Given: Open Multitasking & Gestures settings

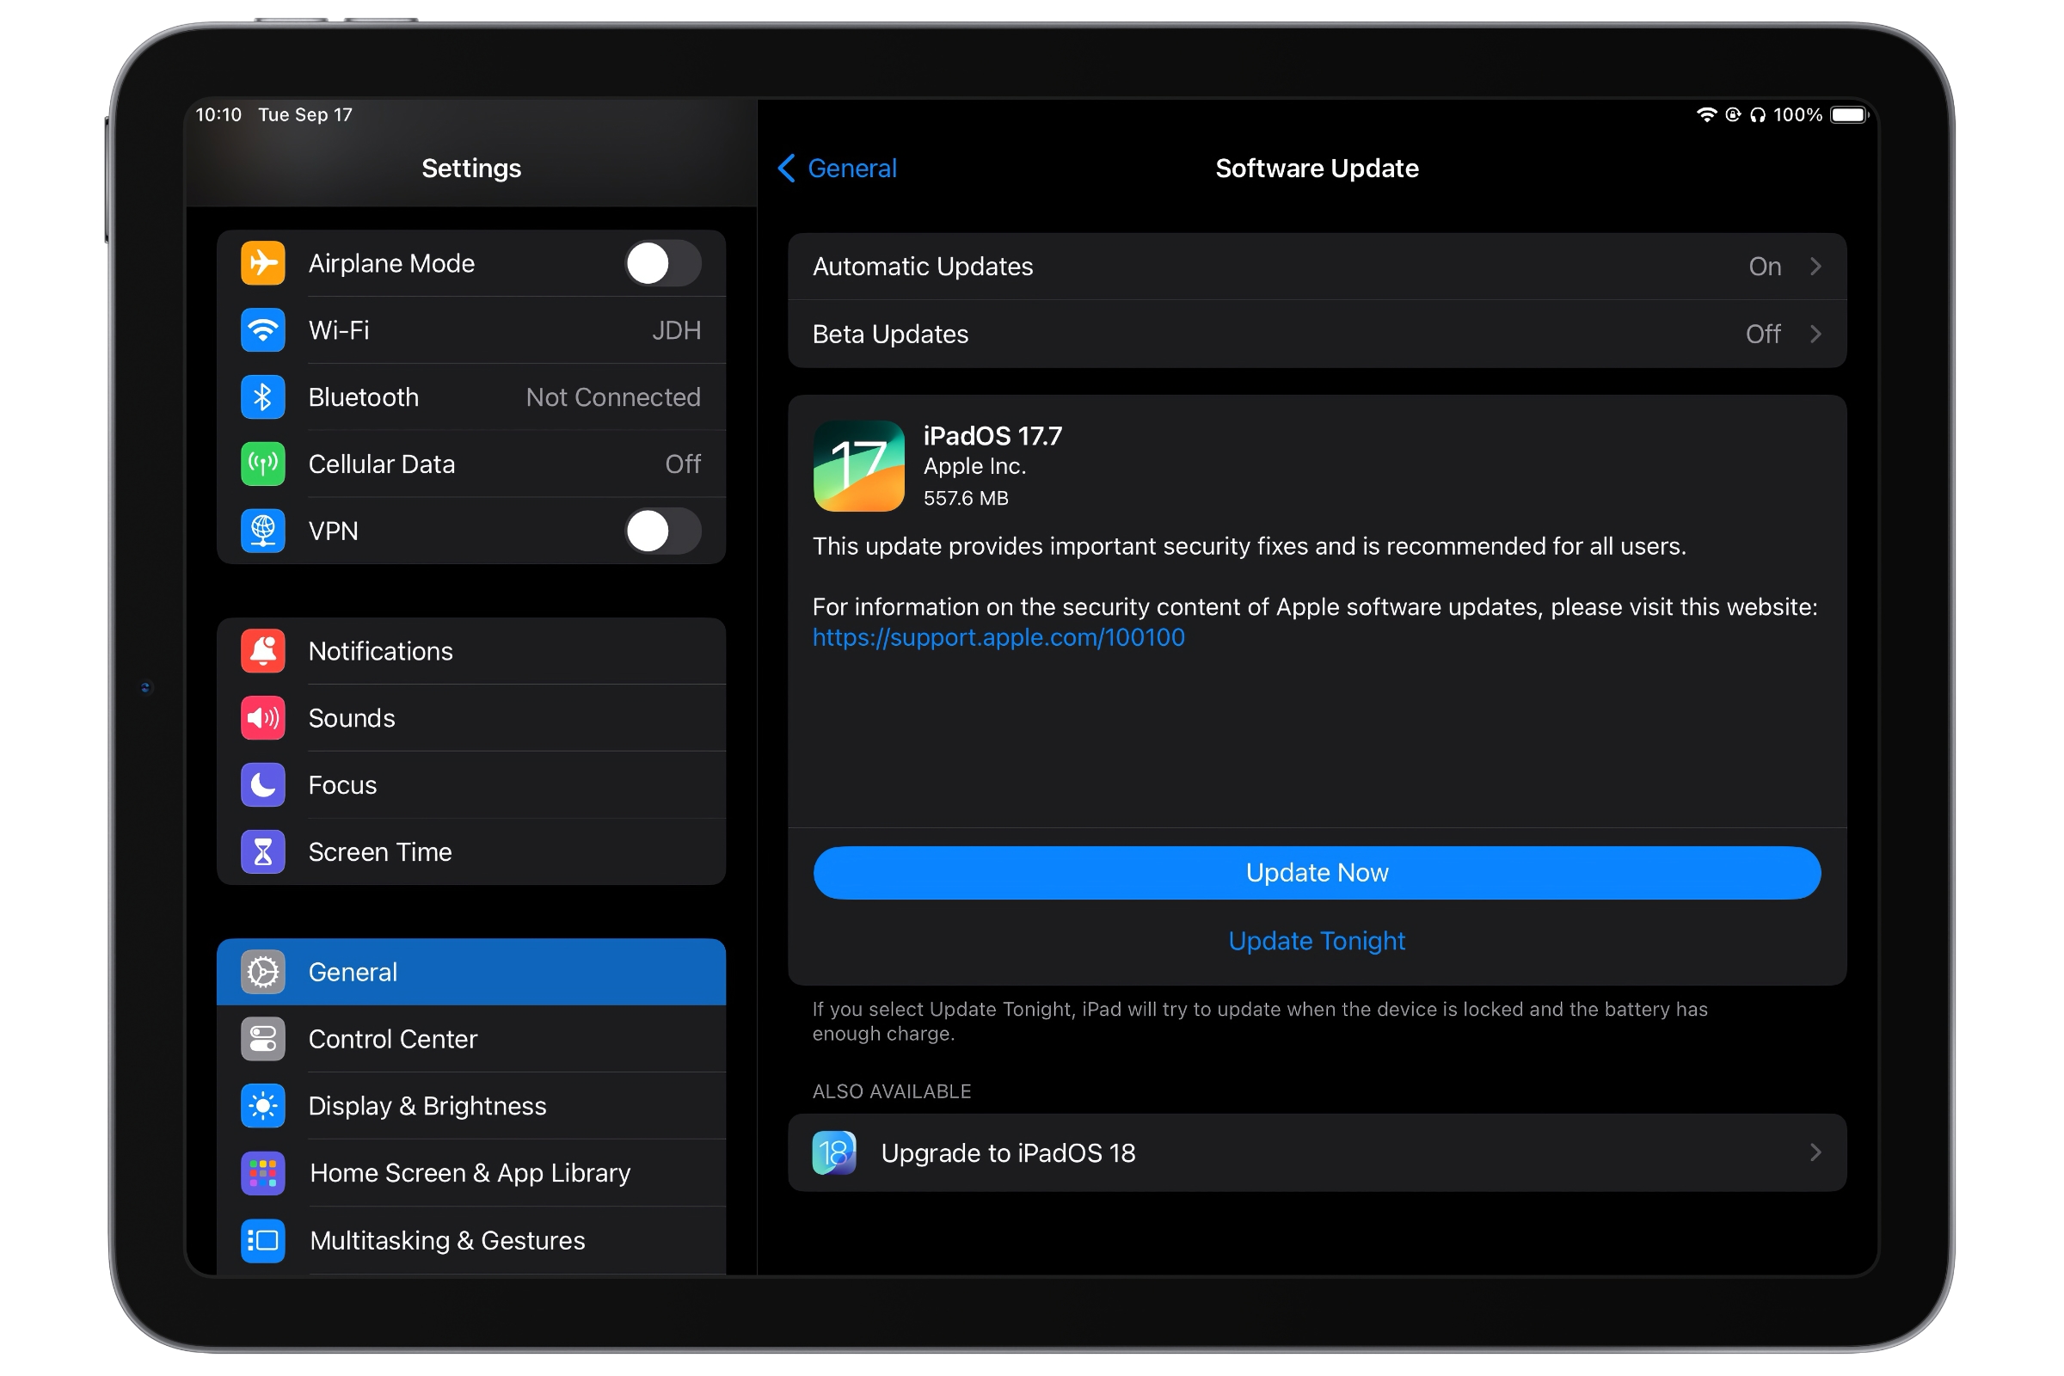Looking at the screenshot, I should point(471,1241).
